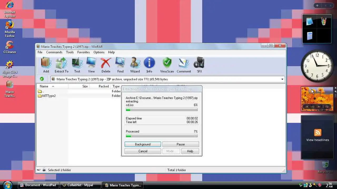
Task: Click the add gadget plus button
Action: 317,6
